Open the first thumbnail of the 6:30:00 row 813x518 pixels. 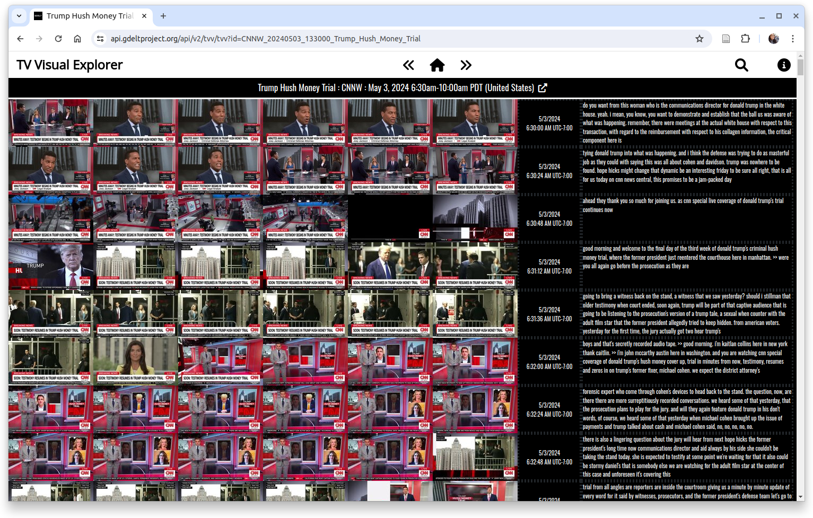click(51, 123)
